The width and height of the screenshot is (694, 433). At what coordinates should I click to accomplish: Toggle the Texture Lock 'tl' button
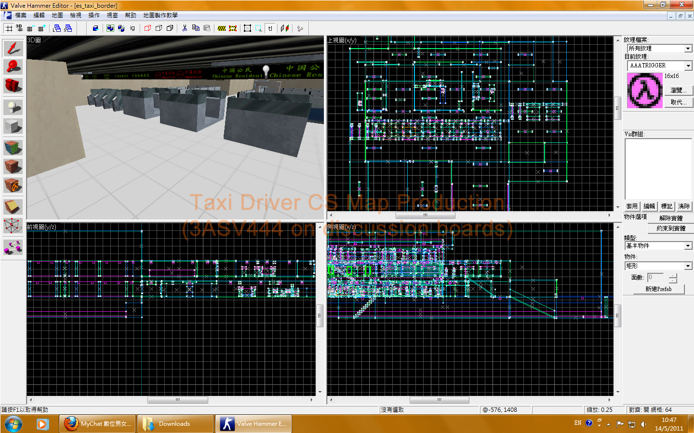270,28
